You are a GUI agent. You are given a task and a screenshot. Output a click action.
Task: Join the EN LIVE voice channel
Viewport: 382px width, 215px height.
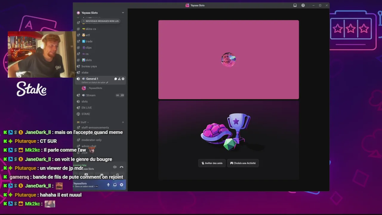click(x=87, y=108)
